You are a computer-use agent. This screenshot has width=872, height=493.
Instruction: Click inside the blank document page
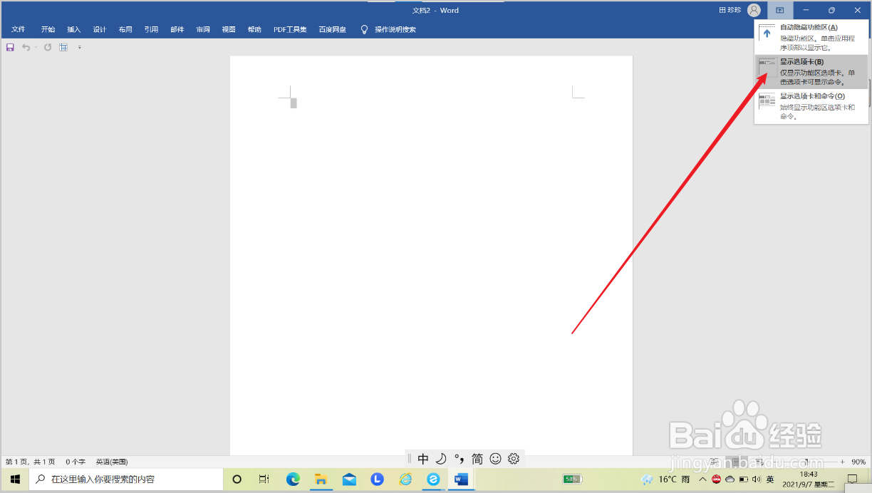pos(431,255)
